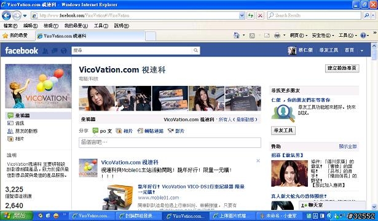The height and width of the screenshot is (221, 378).
Task: Open VicoVation.com 視連科 post author link
Action: tap(130, 162)
